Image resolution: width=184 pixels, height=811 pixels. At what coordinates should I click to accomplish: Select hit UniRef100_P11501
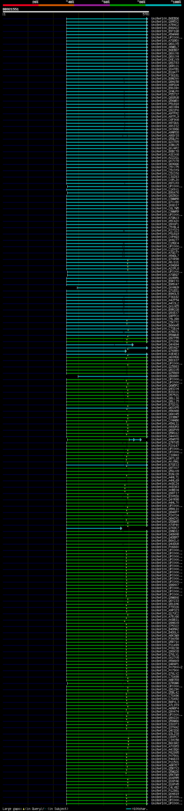coord(165,762)
